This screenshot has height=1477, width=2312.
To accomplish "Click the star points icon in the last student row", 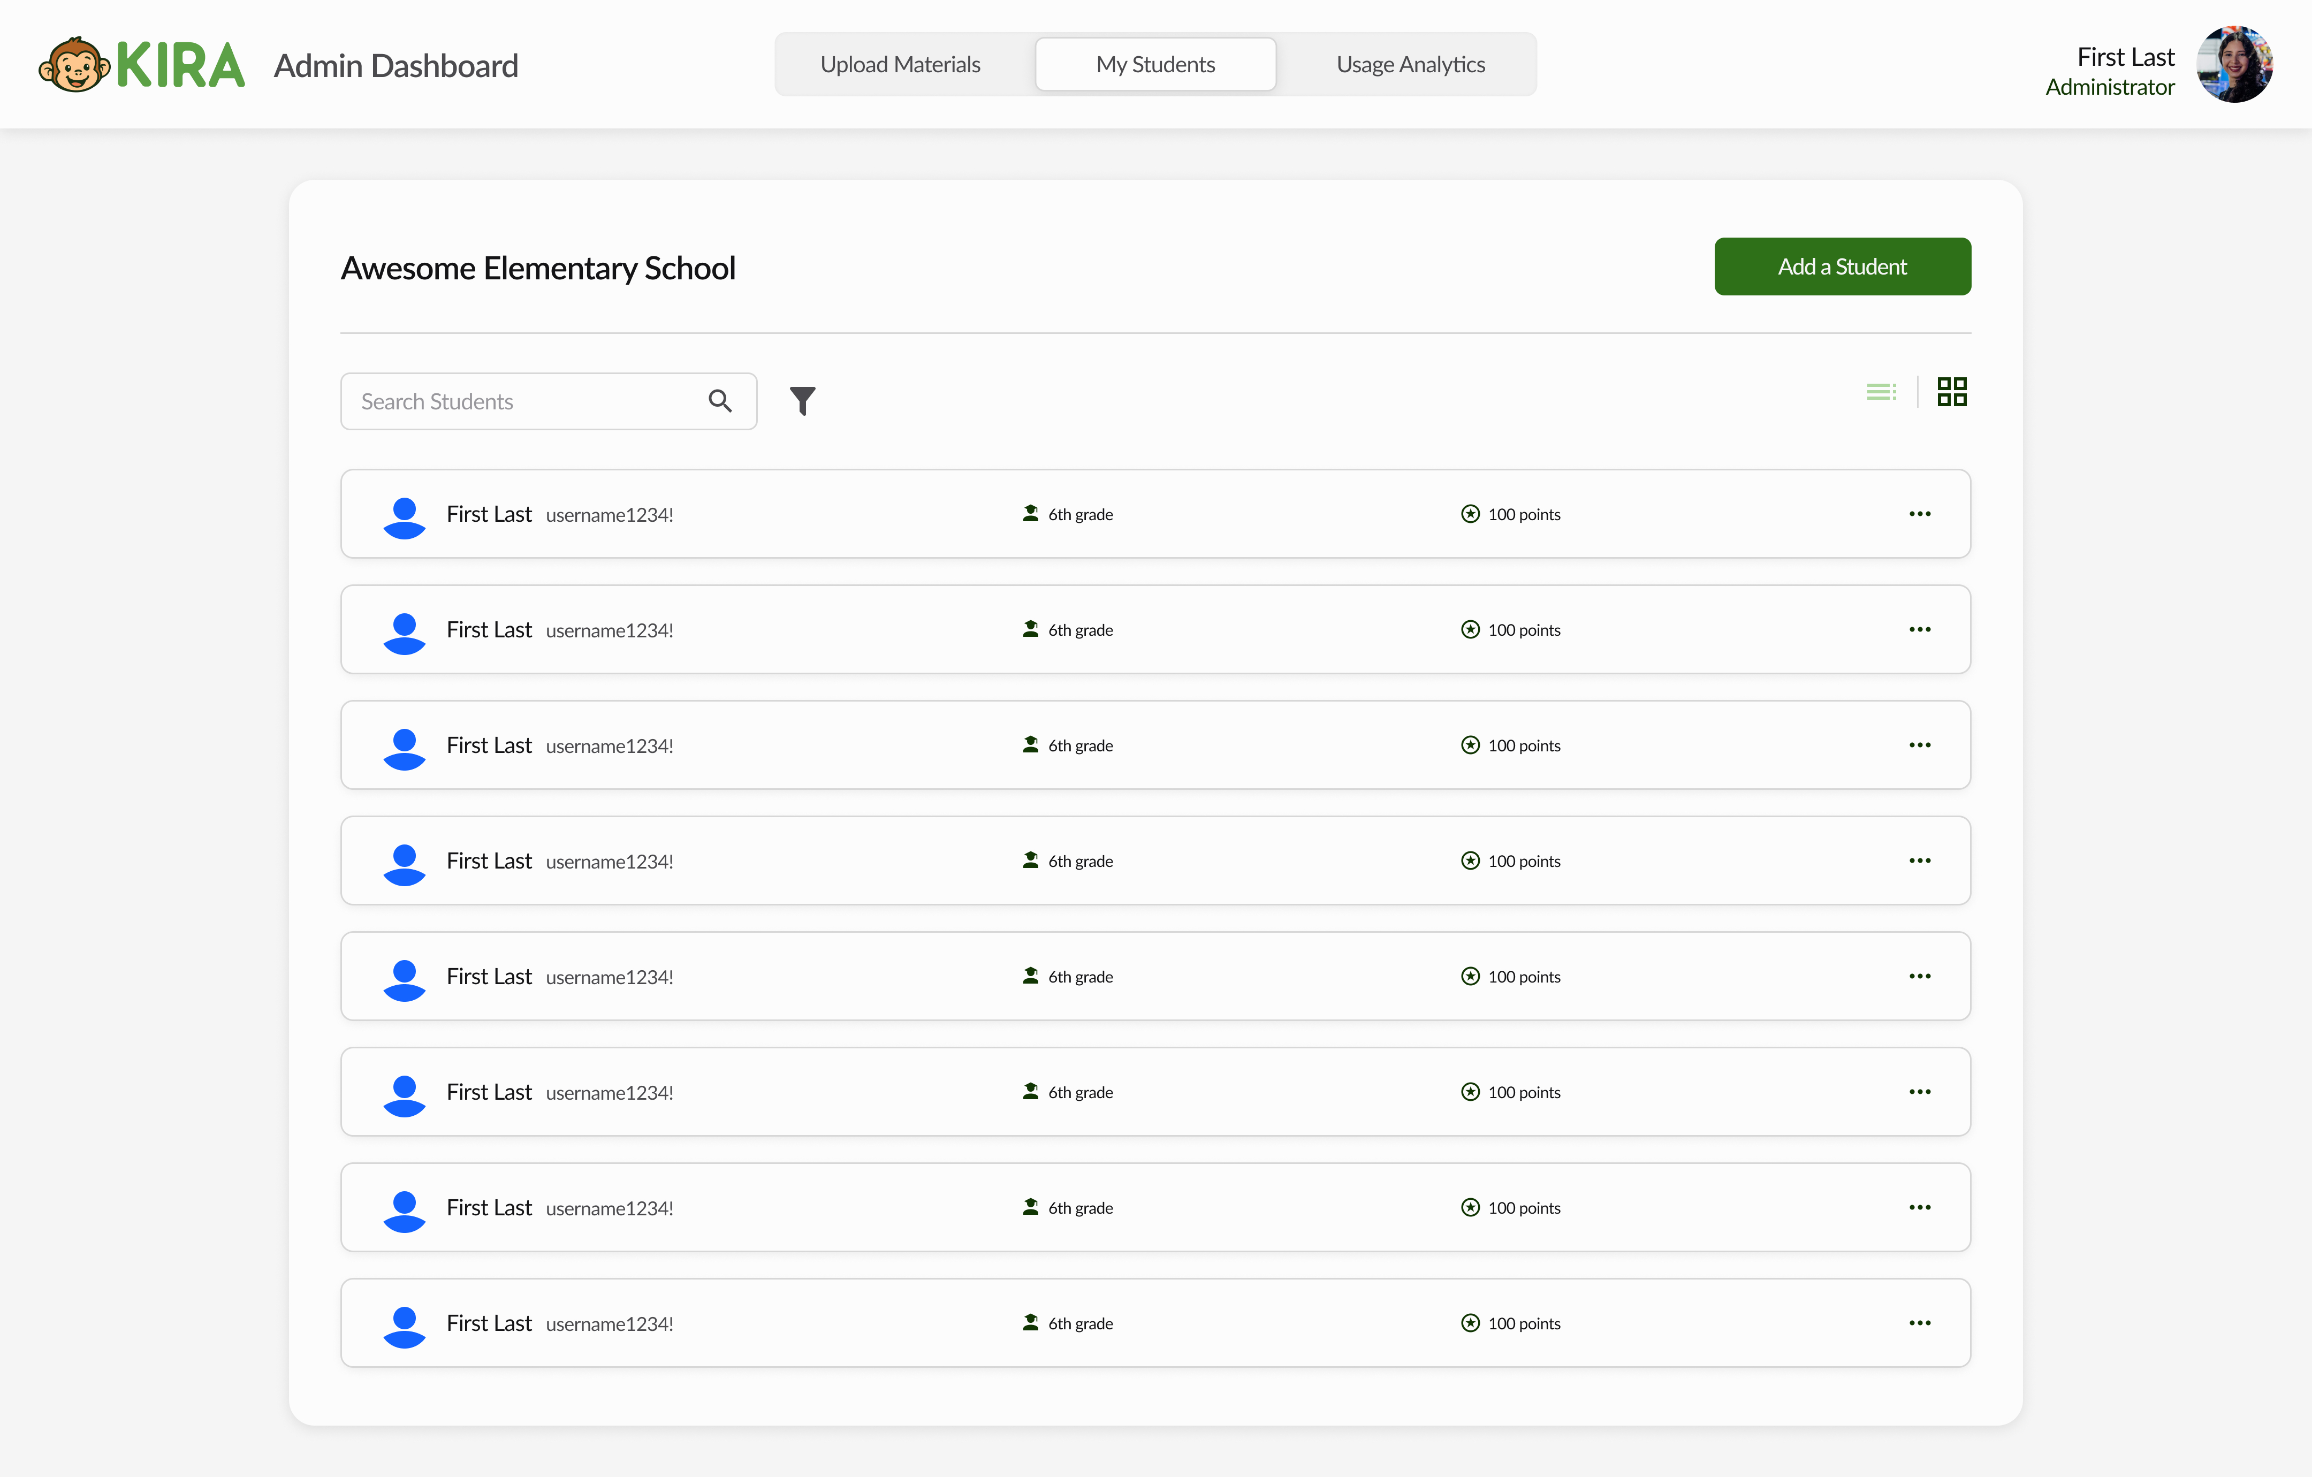I will pos(1470,1322).
